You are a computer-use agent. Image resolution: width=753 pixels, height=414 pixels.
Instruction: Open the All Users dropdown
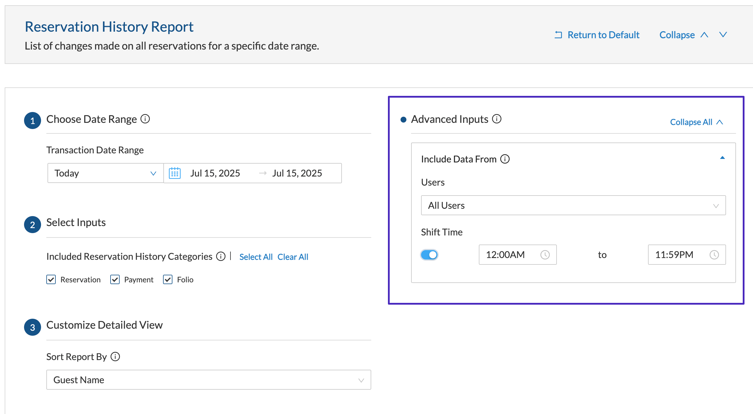pyautogui.click(x=573, y=205)
